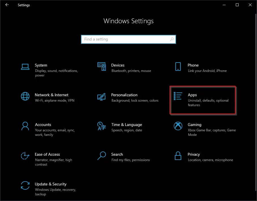Open the Privacy settings label

194,155
